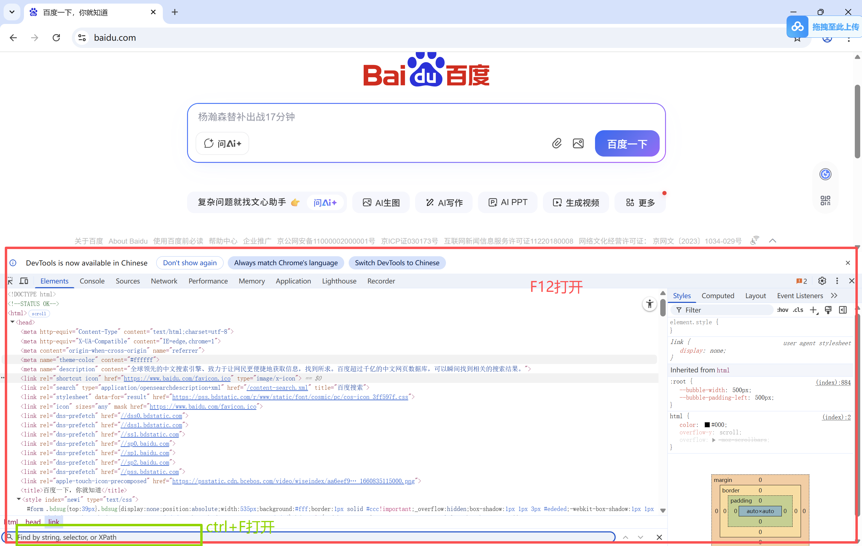The height and width of the screenshot is (546, 862).
Task: Collapse the head element node
Action: pos(13,322)
